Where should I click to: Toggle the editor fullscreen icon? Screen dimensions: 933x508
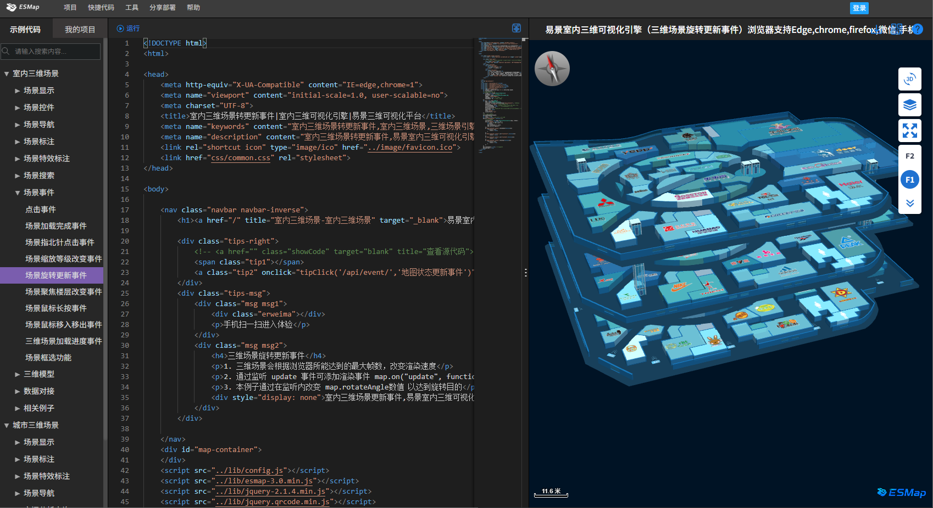(517, 28)
